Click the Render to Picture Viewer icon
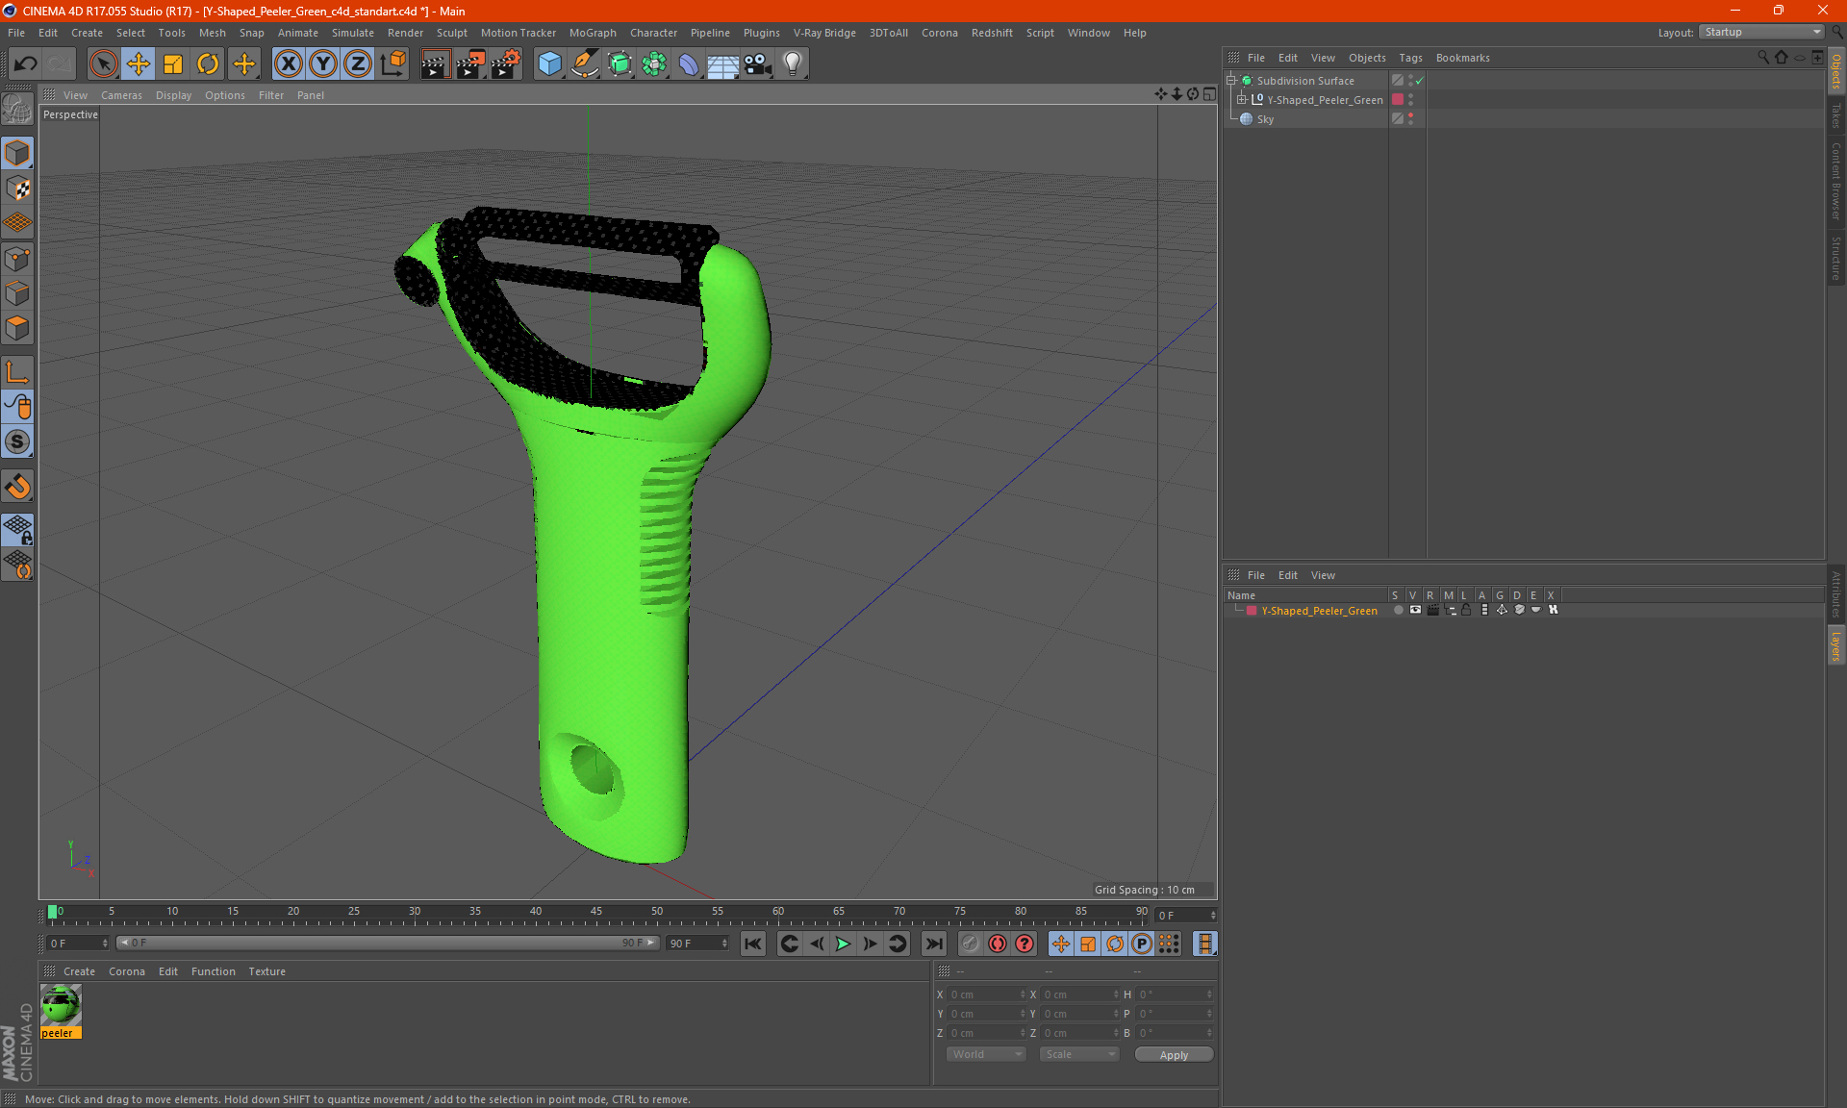The width and height of the screenshot is (1847, 1108). pos(470,64)
